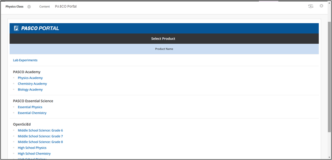Click the PASCO Academy group heading
The width and height of the screenshot is (332, 160).
(27, 72)
